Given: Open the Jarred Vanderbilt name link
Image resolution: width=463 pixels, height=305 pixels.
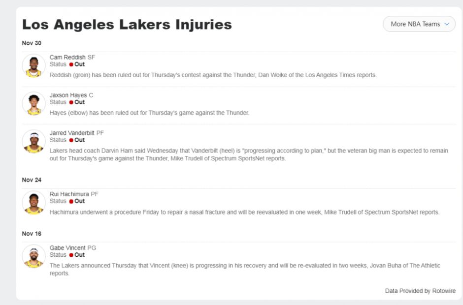Looking at the screenshot, I should (x=72, y=133).
